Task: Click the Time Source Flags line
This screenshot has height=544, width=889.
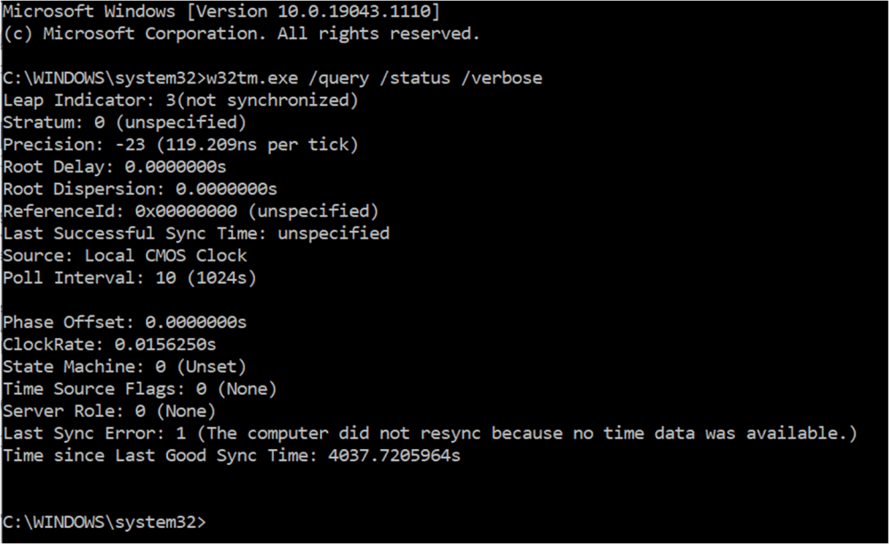Action: (x=140, y=388)
